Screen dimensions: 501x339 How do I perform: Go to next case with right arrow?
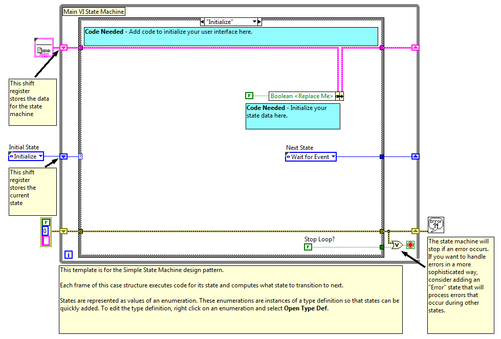tap(259, 22)
